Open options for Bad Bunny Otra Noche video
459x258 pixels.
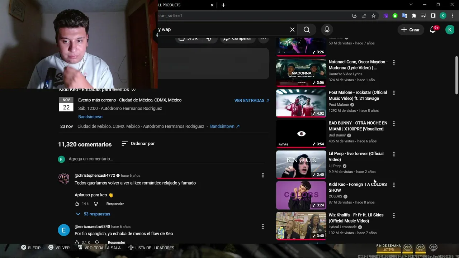tap(394, 124)
